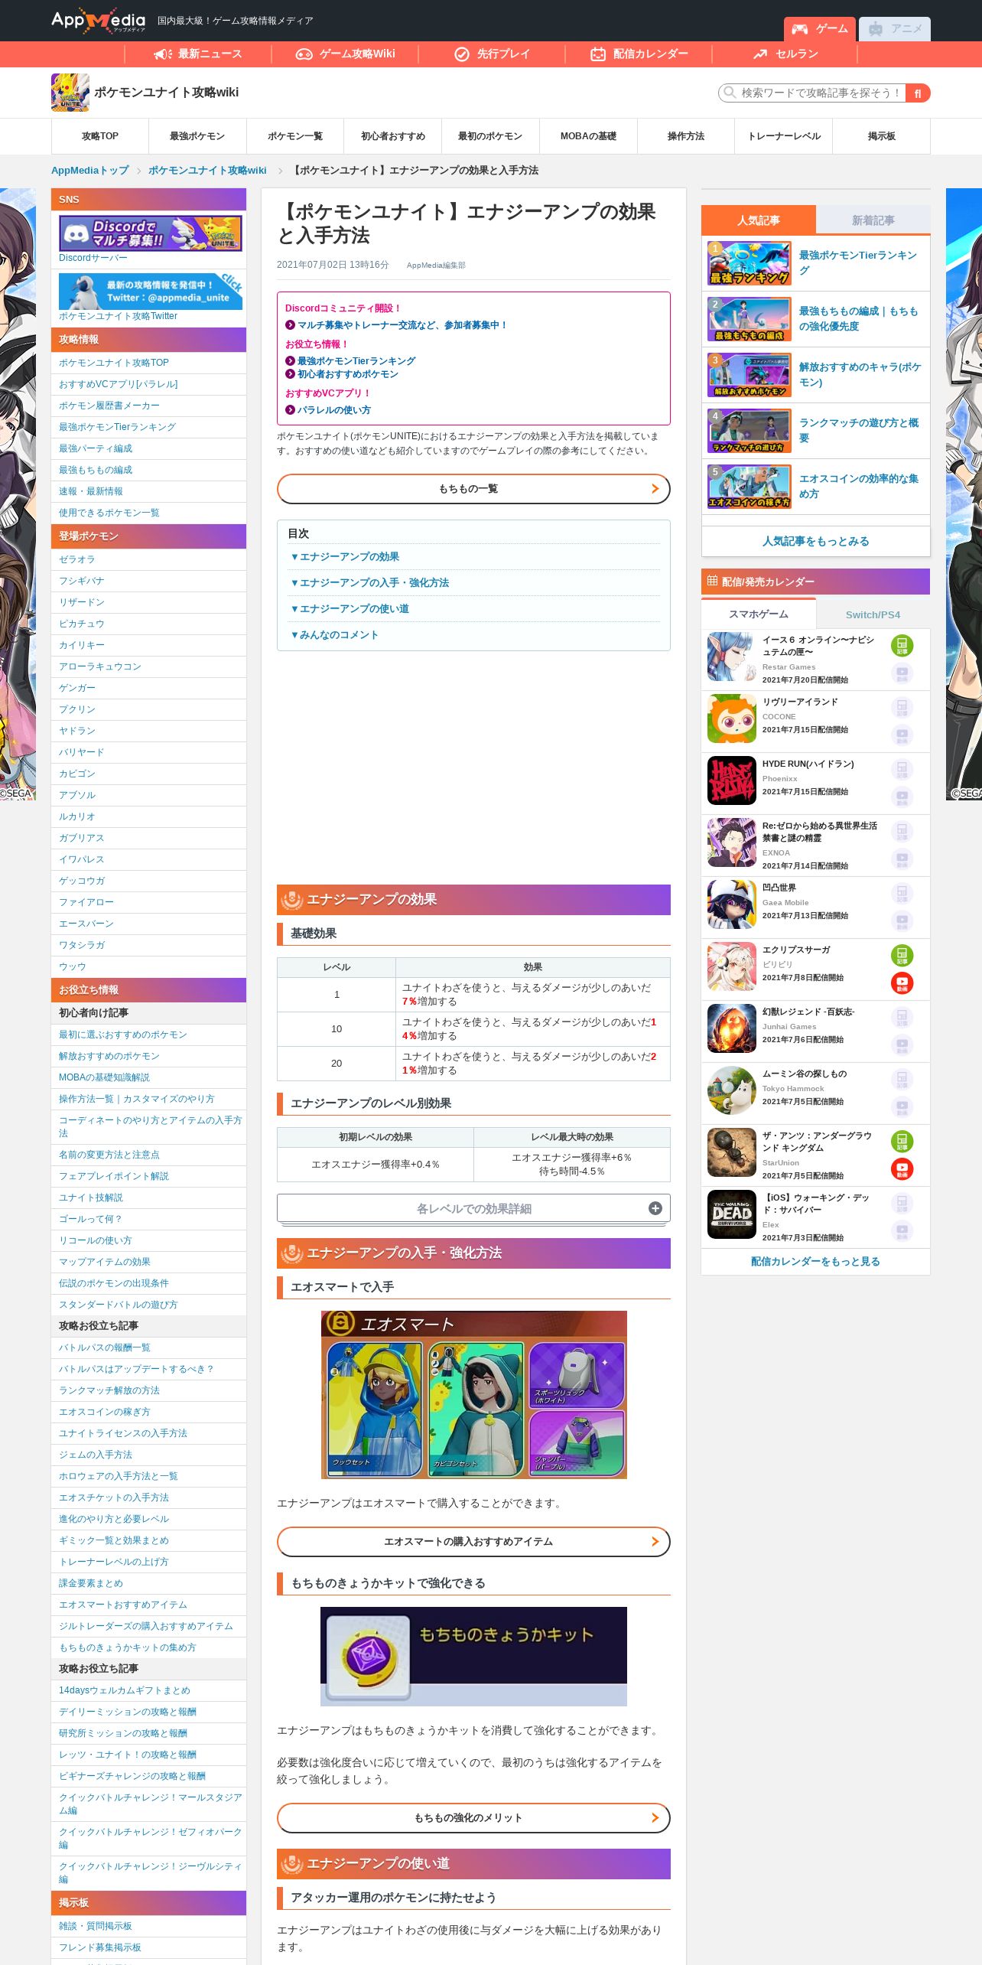Click the エオスマート shop image

click(x=473, y=1394)
